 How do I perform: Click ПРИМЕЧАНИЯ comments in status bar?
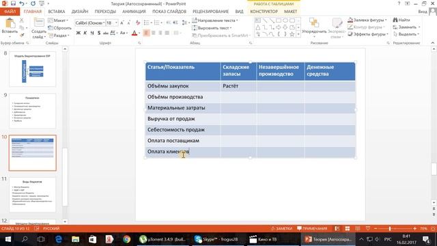click(x=312, y=228)
